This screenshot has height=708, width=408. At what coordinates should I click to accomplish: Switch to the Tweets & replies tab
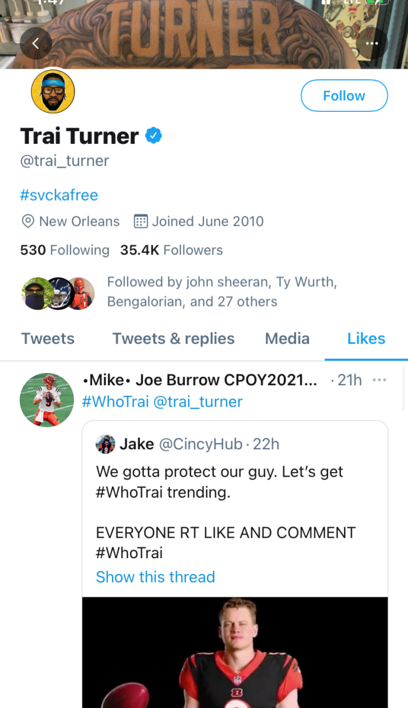click(173, 339)
